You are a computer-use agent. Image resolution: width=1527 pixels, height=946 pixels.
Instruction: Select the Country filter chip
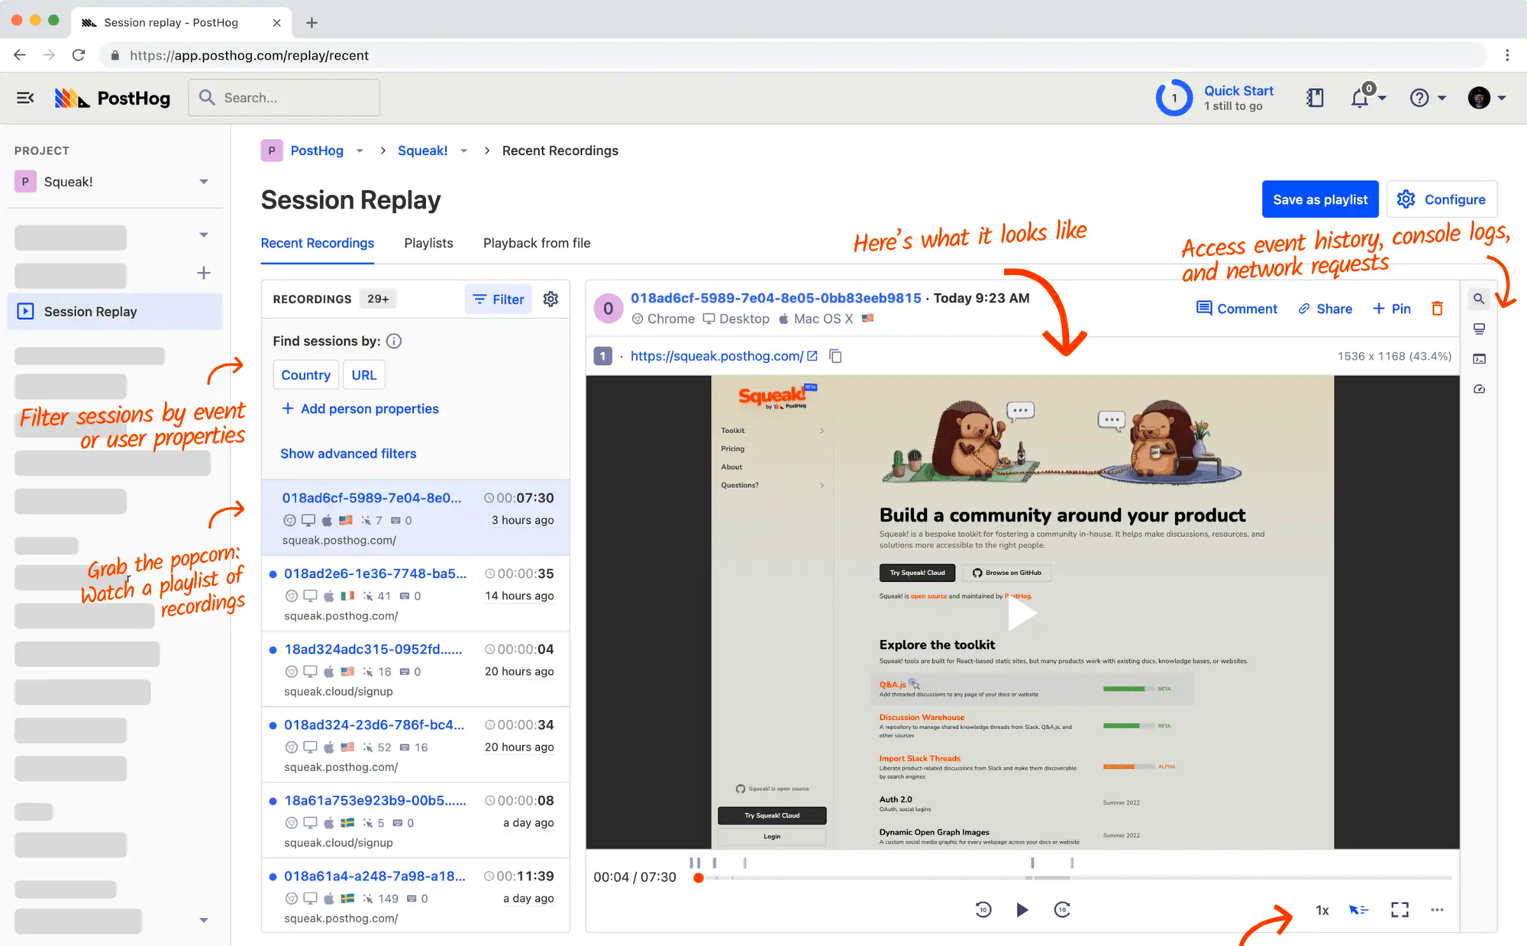coord(305,375)
